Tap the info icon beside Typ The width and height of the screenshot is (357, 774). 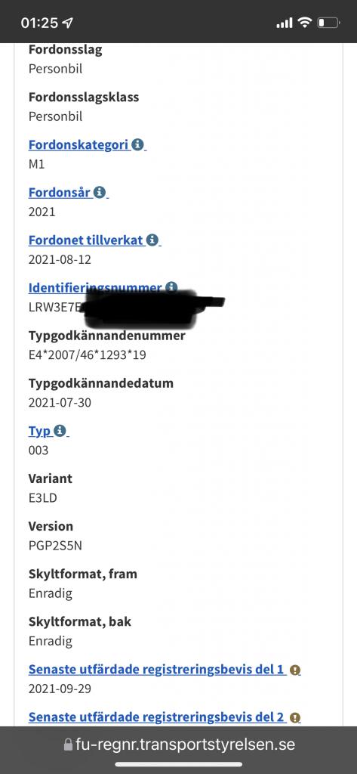pyautogui.click(x=60, y=431)
